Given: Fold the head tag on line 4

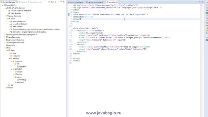Looking at the screenshot, I should 72,12.
